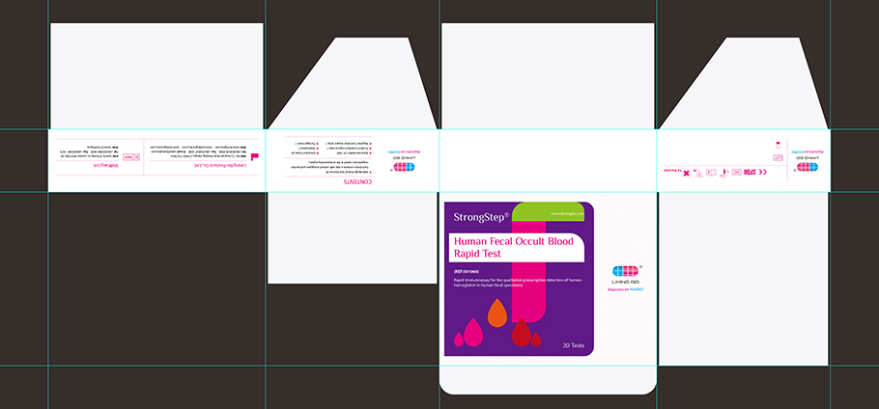Select the rapid immunoassay description text

[x=519, y=284]
